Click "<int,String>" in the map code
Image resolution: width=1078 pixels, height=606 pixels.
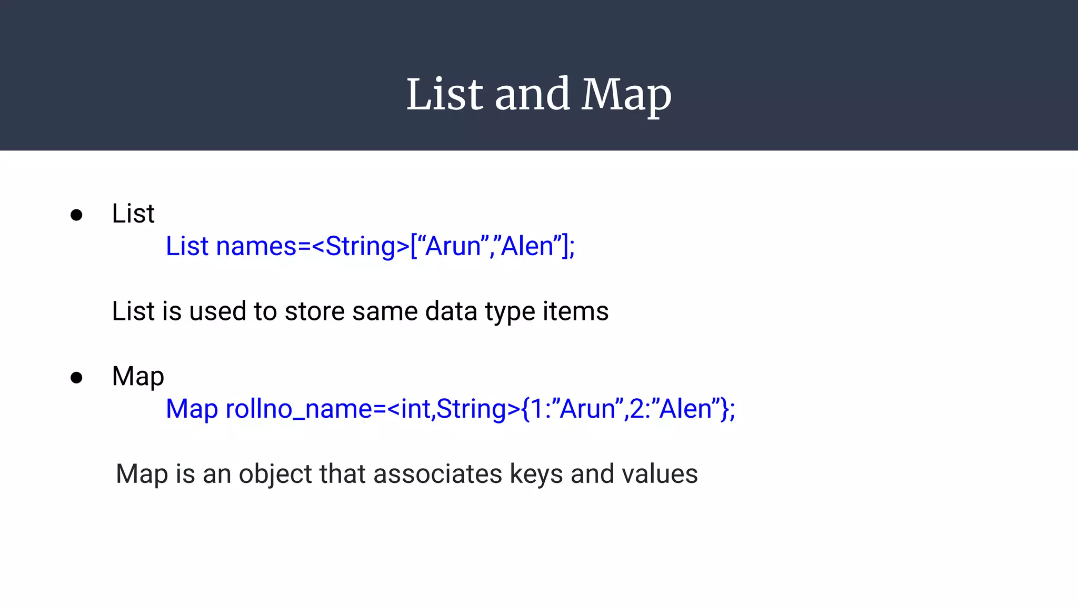pyautogui.click(x=454, y=409)
